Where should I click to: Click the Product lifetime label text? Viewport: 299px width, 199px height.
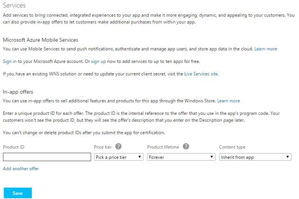click(x=163, y=147)
